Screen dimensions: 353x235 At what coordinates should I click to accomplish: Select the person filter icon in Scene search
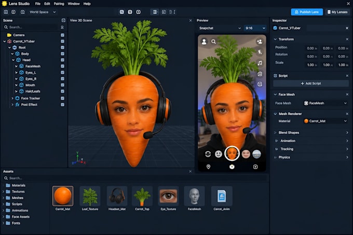pos(62,27)
